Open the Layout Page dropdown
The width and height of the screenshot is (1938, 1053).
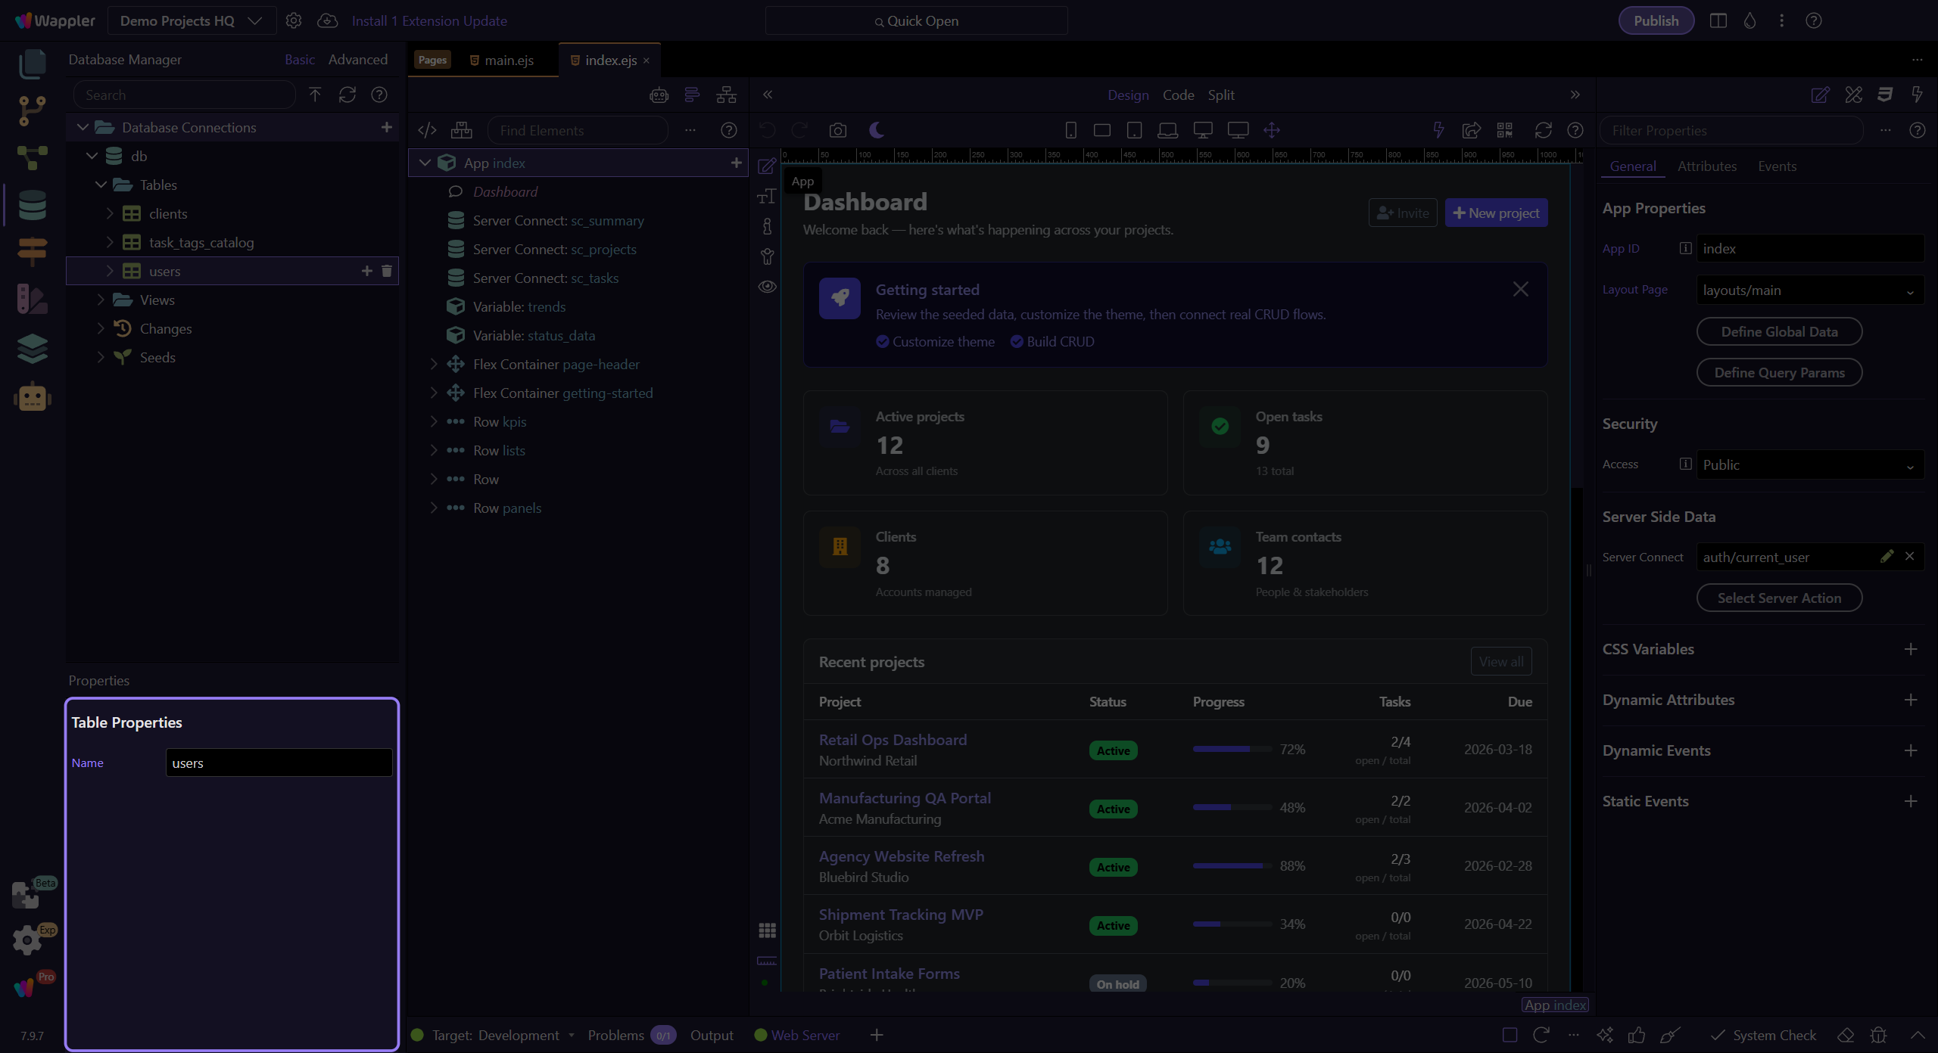pyautogui.click(x=1810, y=290)
